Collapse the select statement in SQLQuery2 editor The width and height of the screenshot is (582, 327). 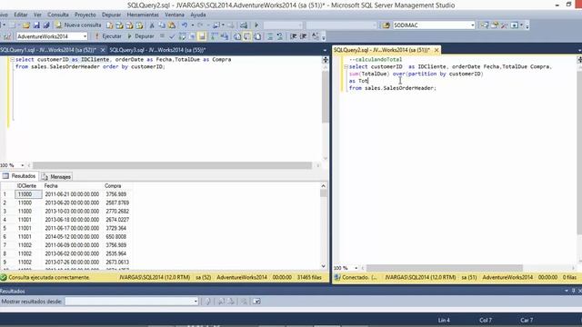pos(346,66)
